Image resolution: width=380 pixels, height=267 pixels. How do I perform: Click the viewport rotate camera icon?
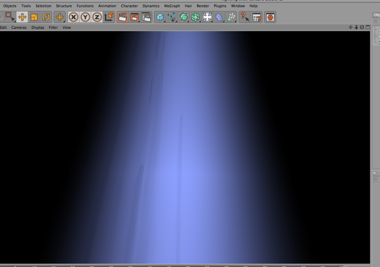point(362,27)
